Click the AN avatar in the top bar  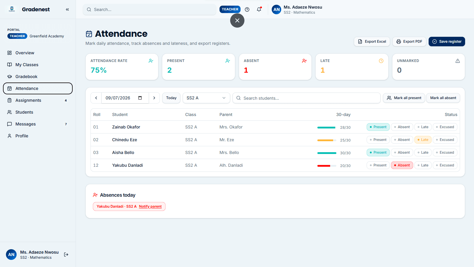tap(276, 9)
